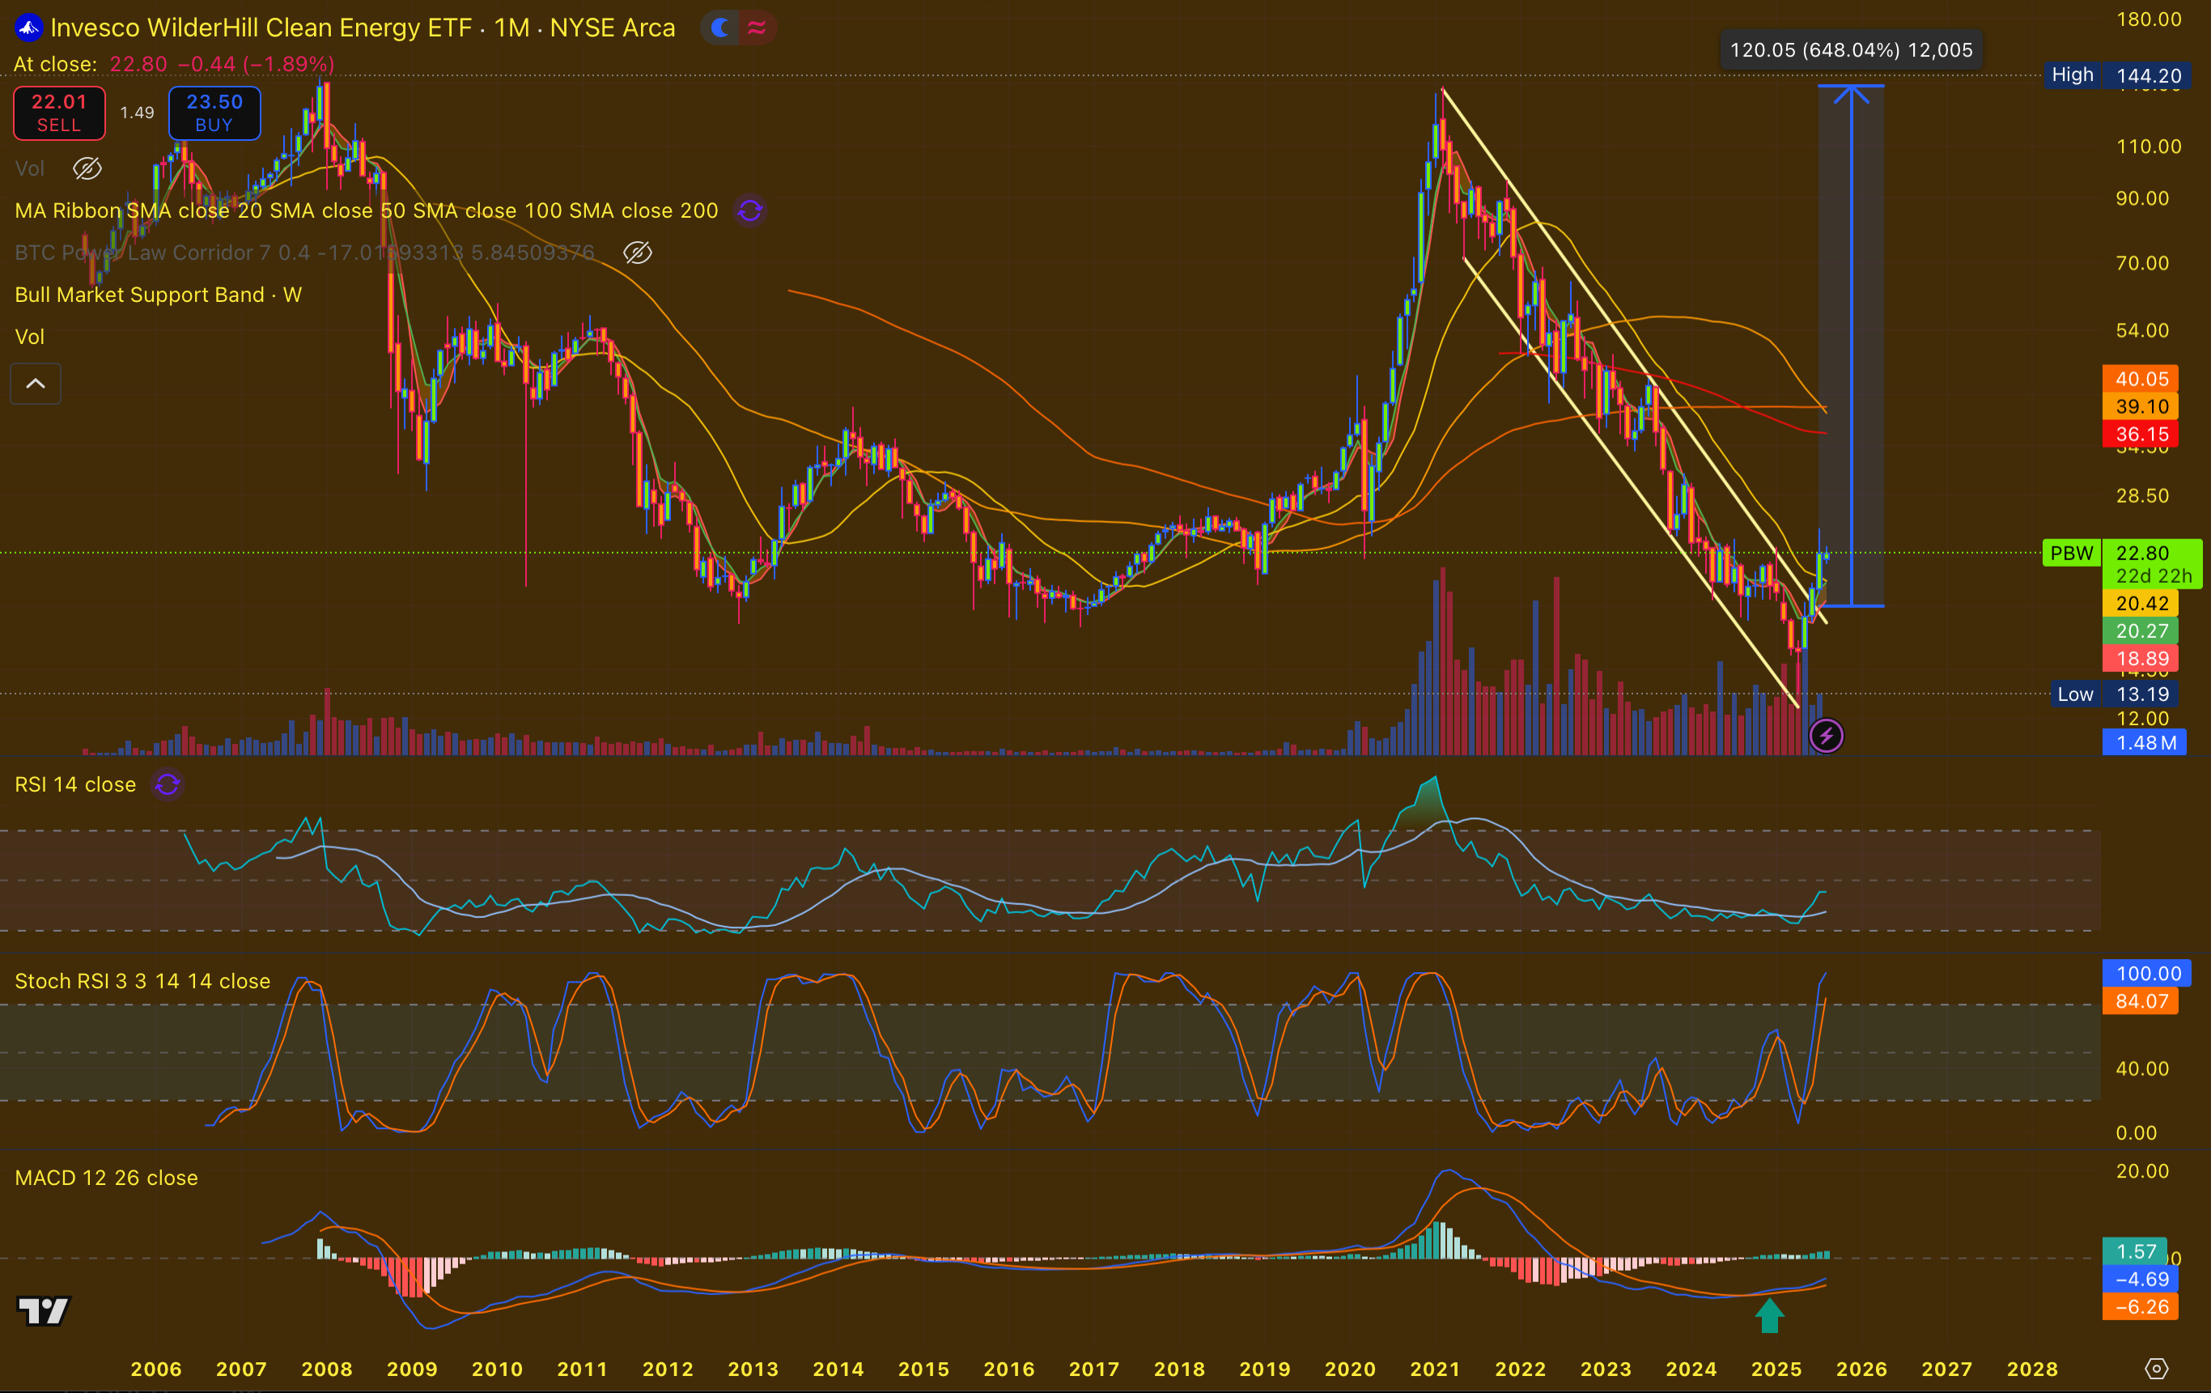
Task: Show the hidden BTC Power Law Corridor
Action: [637, 253]
